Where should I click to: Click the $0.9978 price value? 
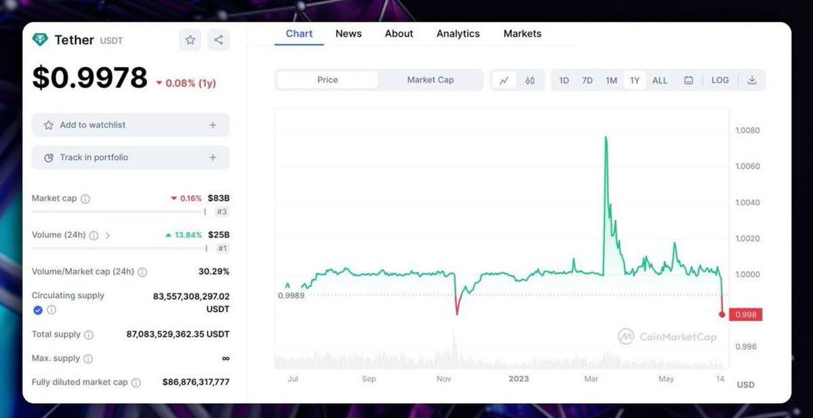[89, 78]
